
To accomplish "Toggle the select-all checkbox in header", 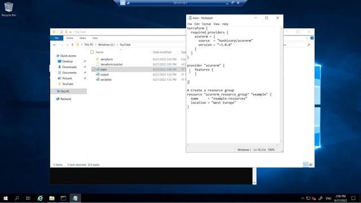I will [x=92, y=52].
